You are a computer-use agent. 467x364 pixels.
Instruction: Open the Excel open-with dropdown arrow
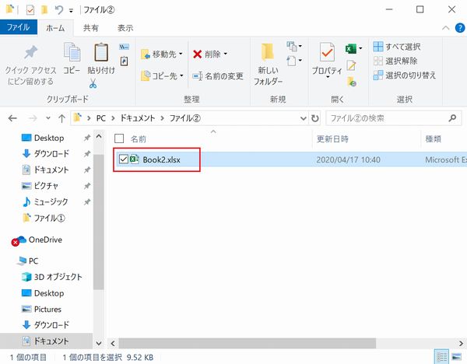(360, 48)
